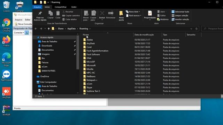Screen dimensions: 223x125
Task: Go back with the back arrow
Action: pyautogui.click(x=36, y=29)
